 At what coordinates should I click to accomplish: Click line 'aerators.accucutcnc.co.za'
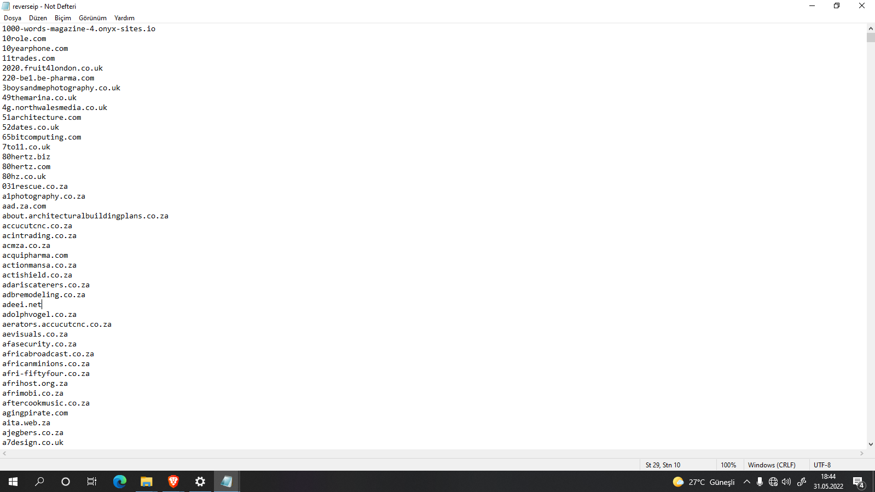(57, 325)
